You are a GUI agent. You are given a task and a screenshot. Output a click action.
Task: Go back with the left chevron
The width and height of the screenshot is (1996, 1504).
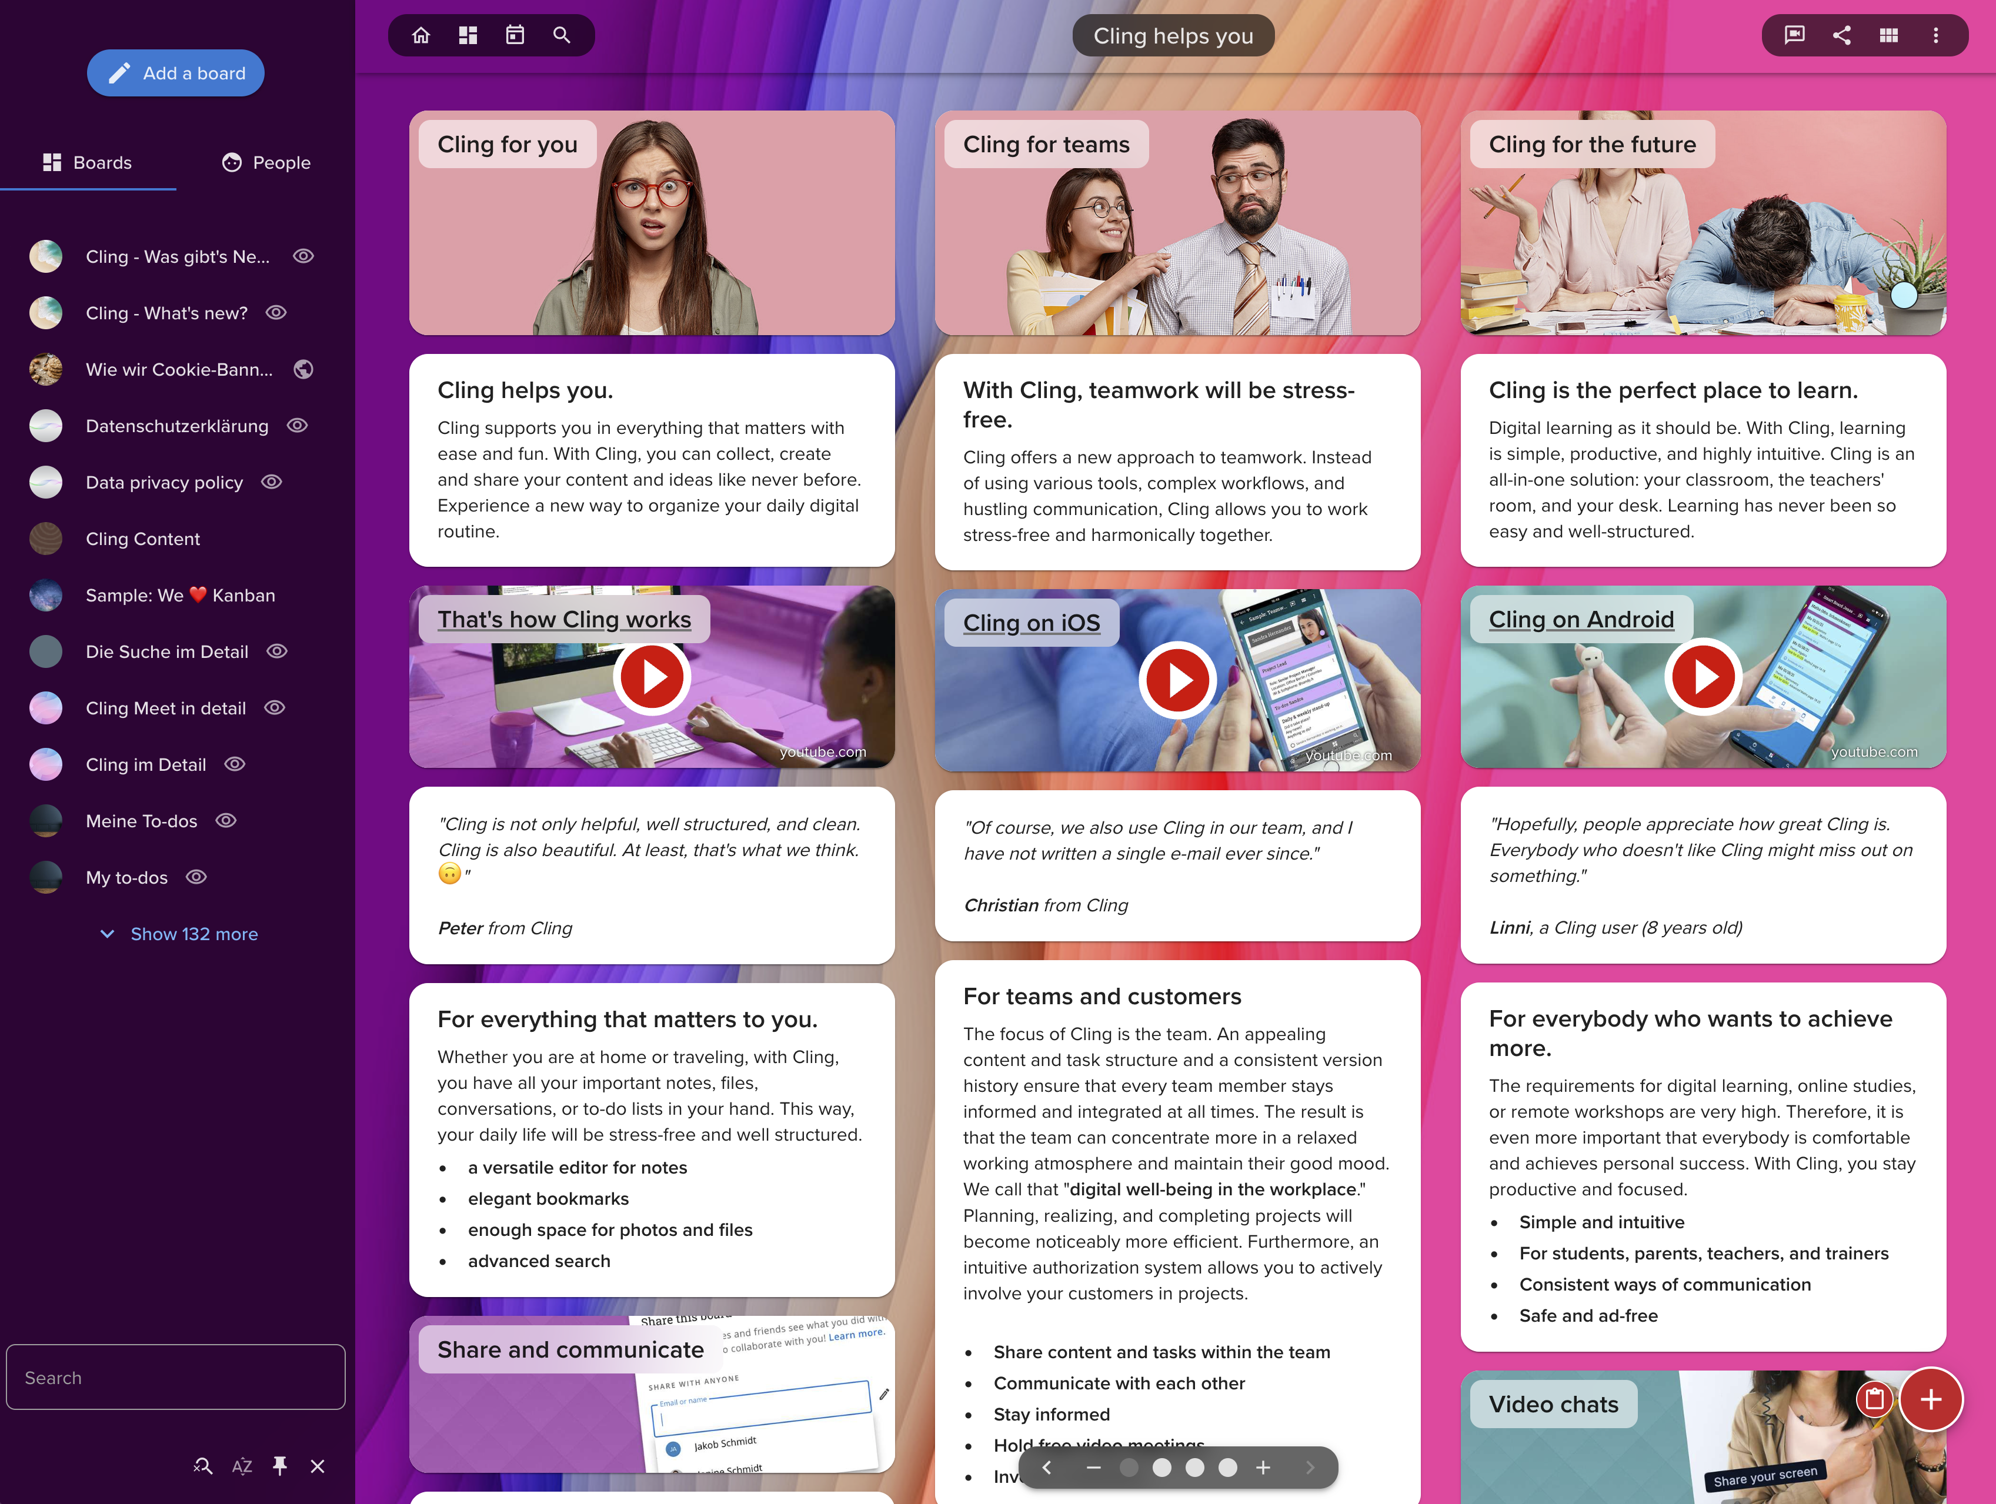(1047, 1468)
